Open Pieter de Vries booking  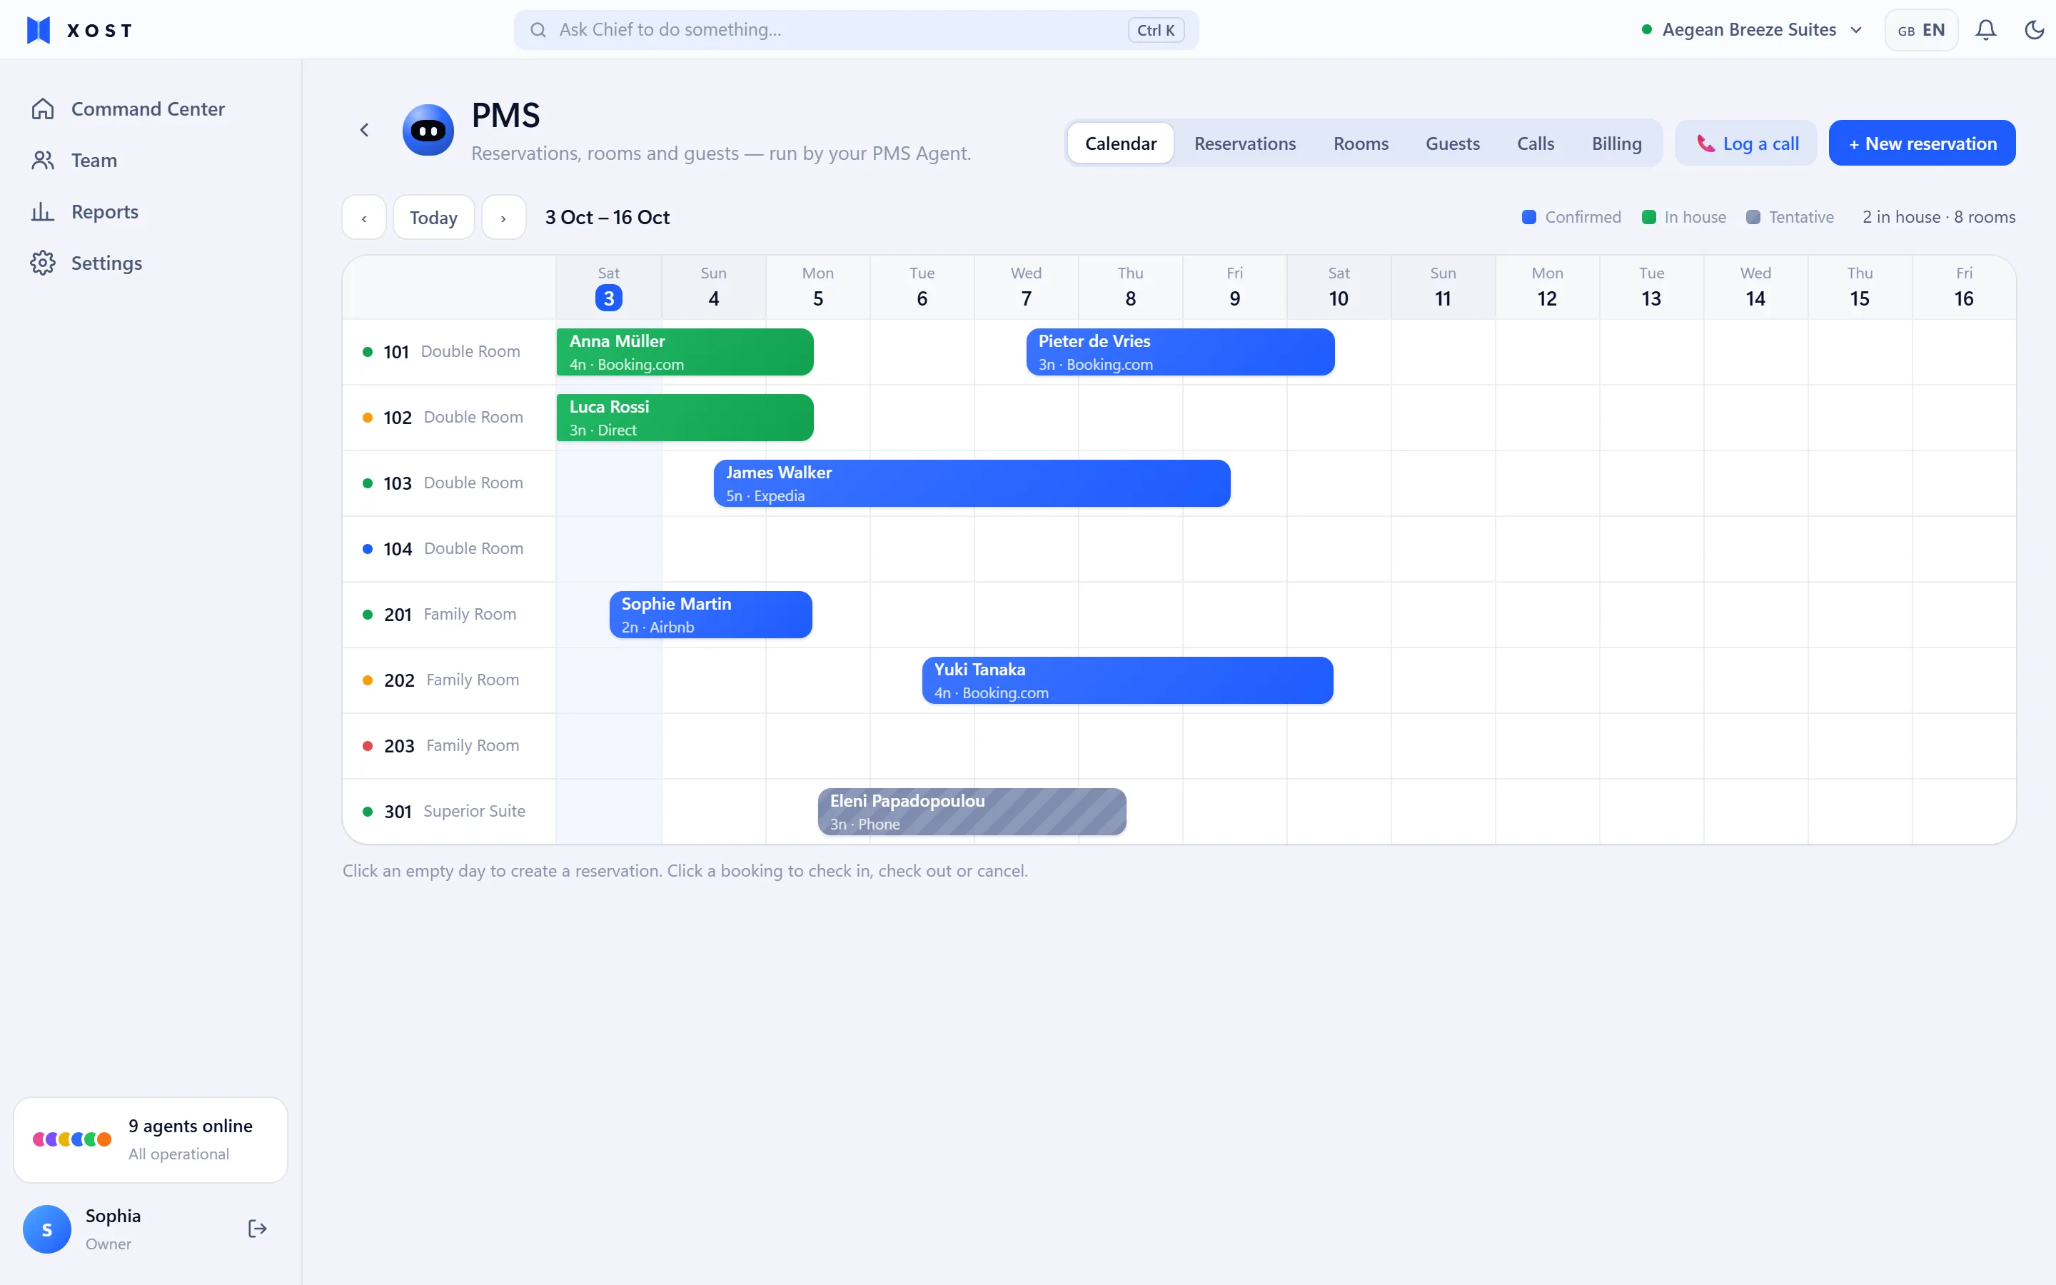tap(1180, 352)
